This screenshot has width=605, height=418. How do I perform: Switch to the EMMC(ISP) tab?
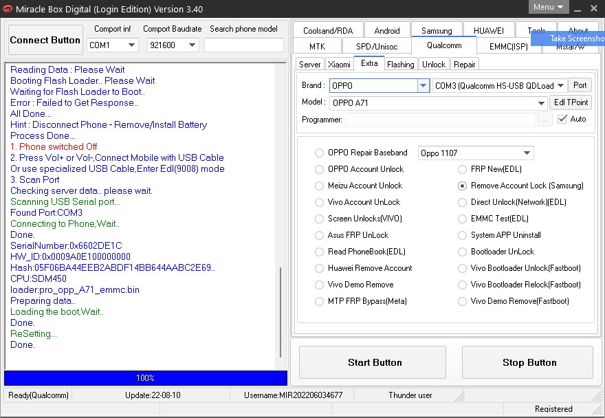(509, 47)
